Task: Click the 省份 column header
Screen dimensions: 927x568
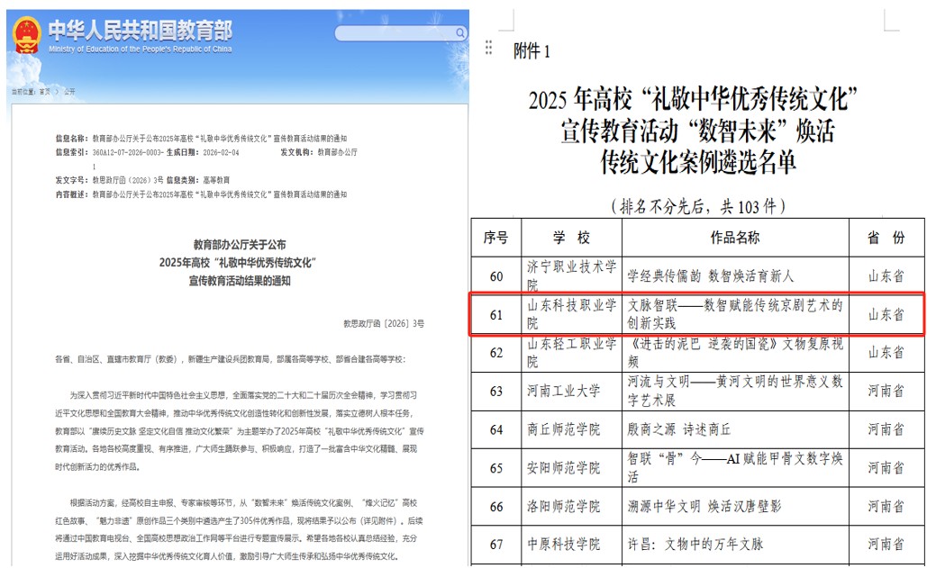Action: (886, 238)
